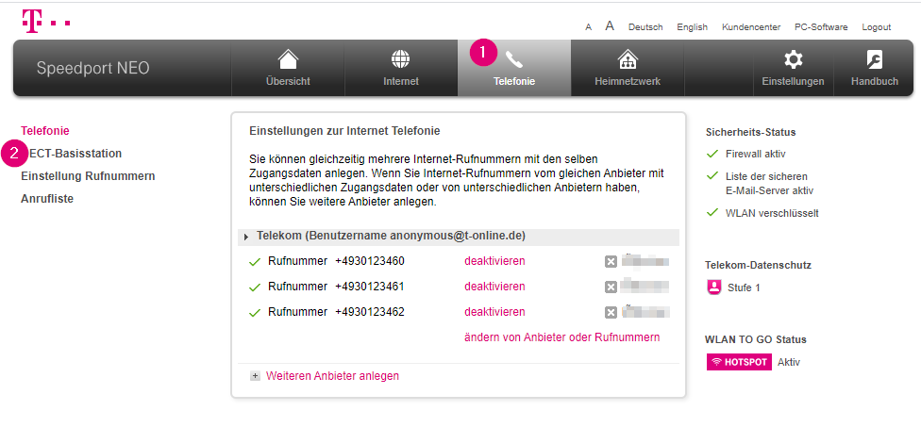Image resolution: width=921 pixels, height=427 pixels.
Task: Click the Telekom-Datenschutz heading
Action: 759,265
